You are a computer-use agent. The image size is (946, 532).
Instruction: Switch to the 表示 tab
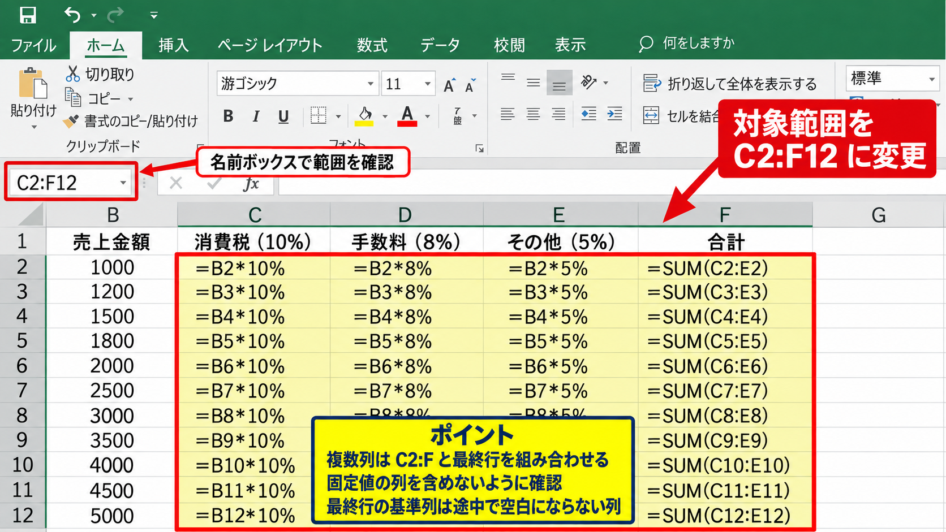pos(570,45)
